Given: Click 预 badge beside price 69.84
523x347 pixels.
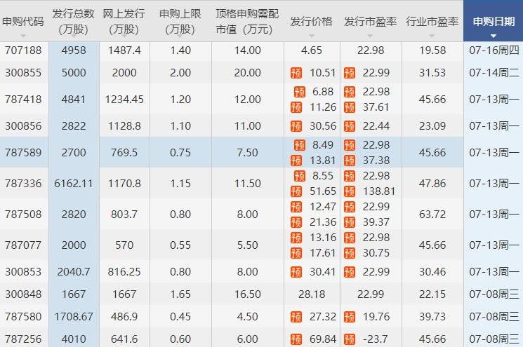Looking at the screenshot, I should point(296,339).
